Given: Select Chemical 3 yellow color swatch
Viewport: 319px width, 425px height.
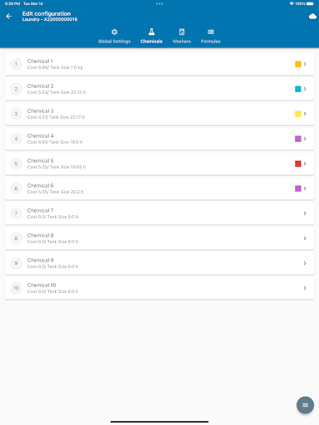Looking at the screenshot, I should point(298,114).
